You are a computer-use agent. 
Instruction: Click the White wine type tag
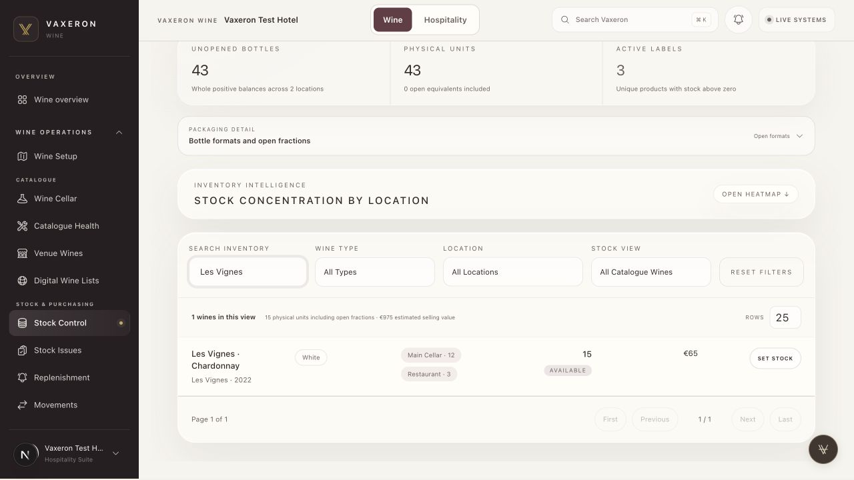311,357
